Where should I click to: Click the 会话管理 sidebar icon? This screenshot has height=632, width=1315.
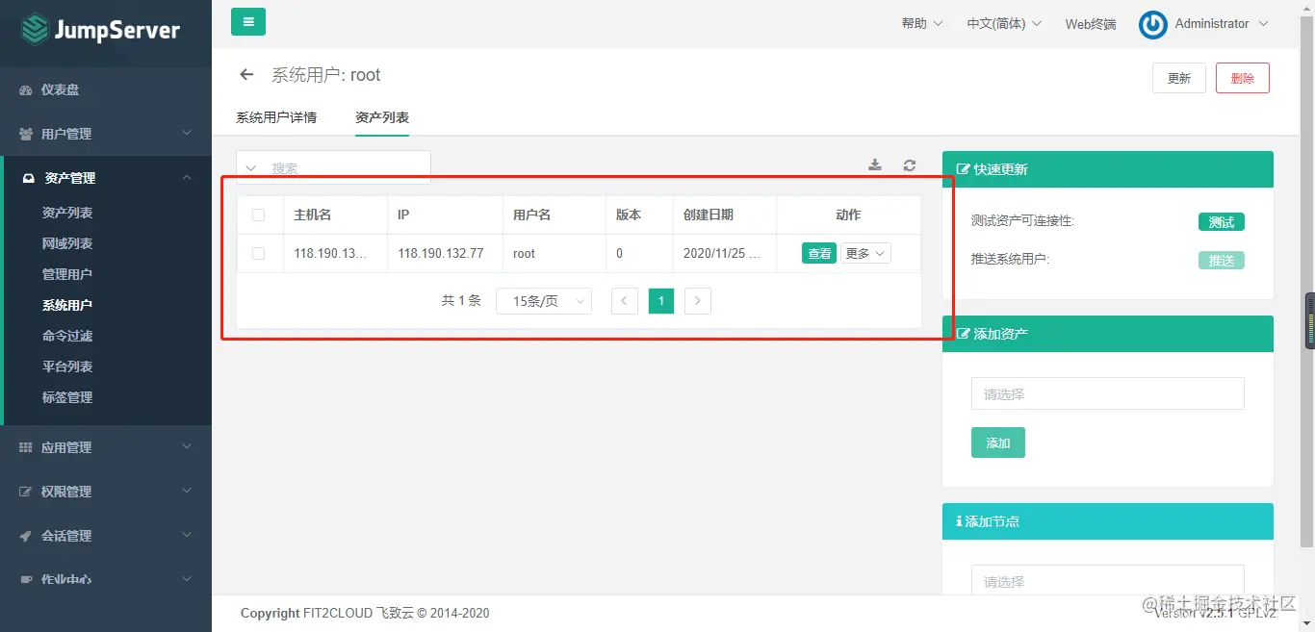tap(24, 535)
